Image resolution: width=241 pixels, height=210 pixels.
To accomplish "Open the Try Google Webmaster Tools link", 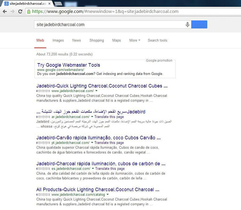I will tap(69, 65).
